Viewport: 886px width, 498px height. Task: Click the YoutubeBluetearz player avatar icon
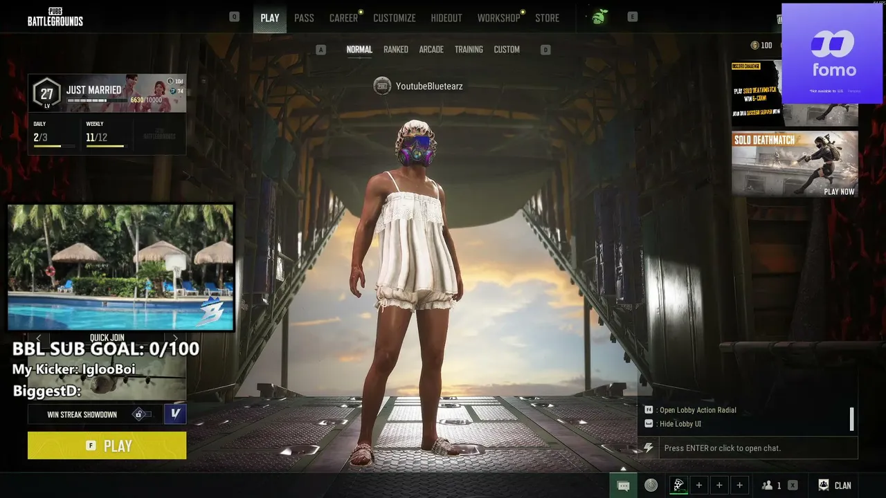point(382,86)
